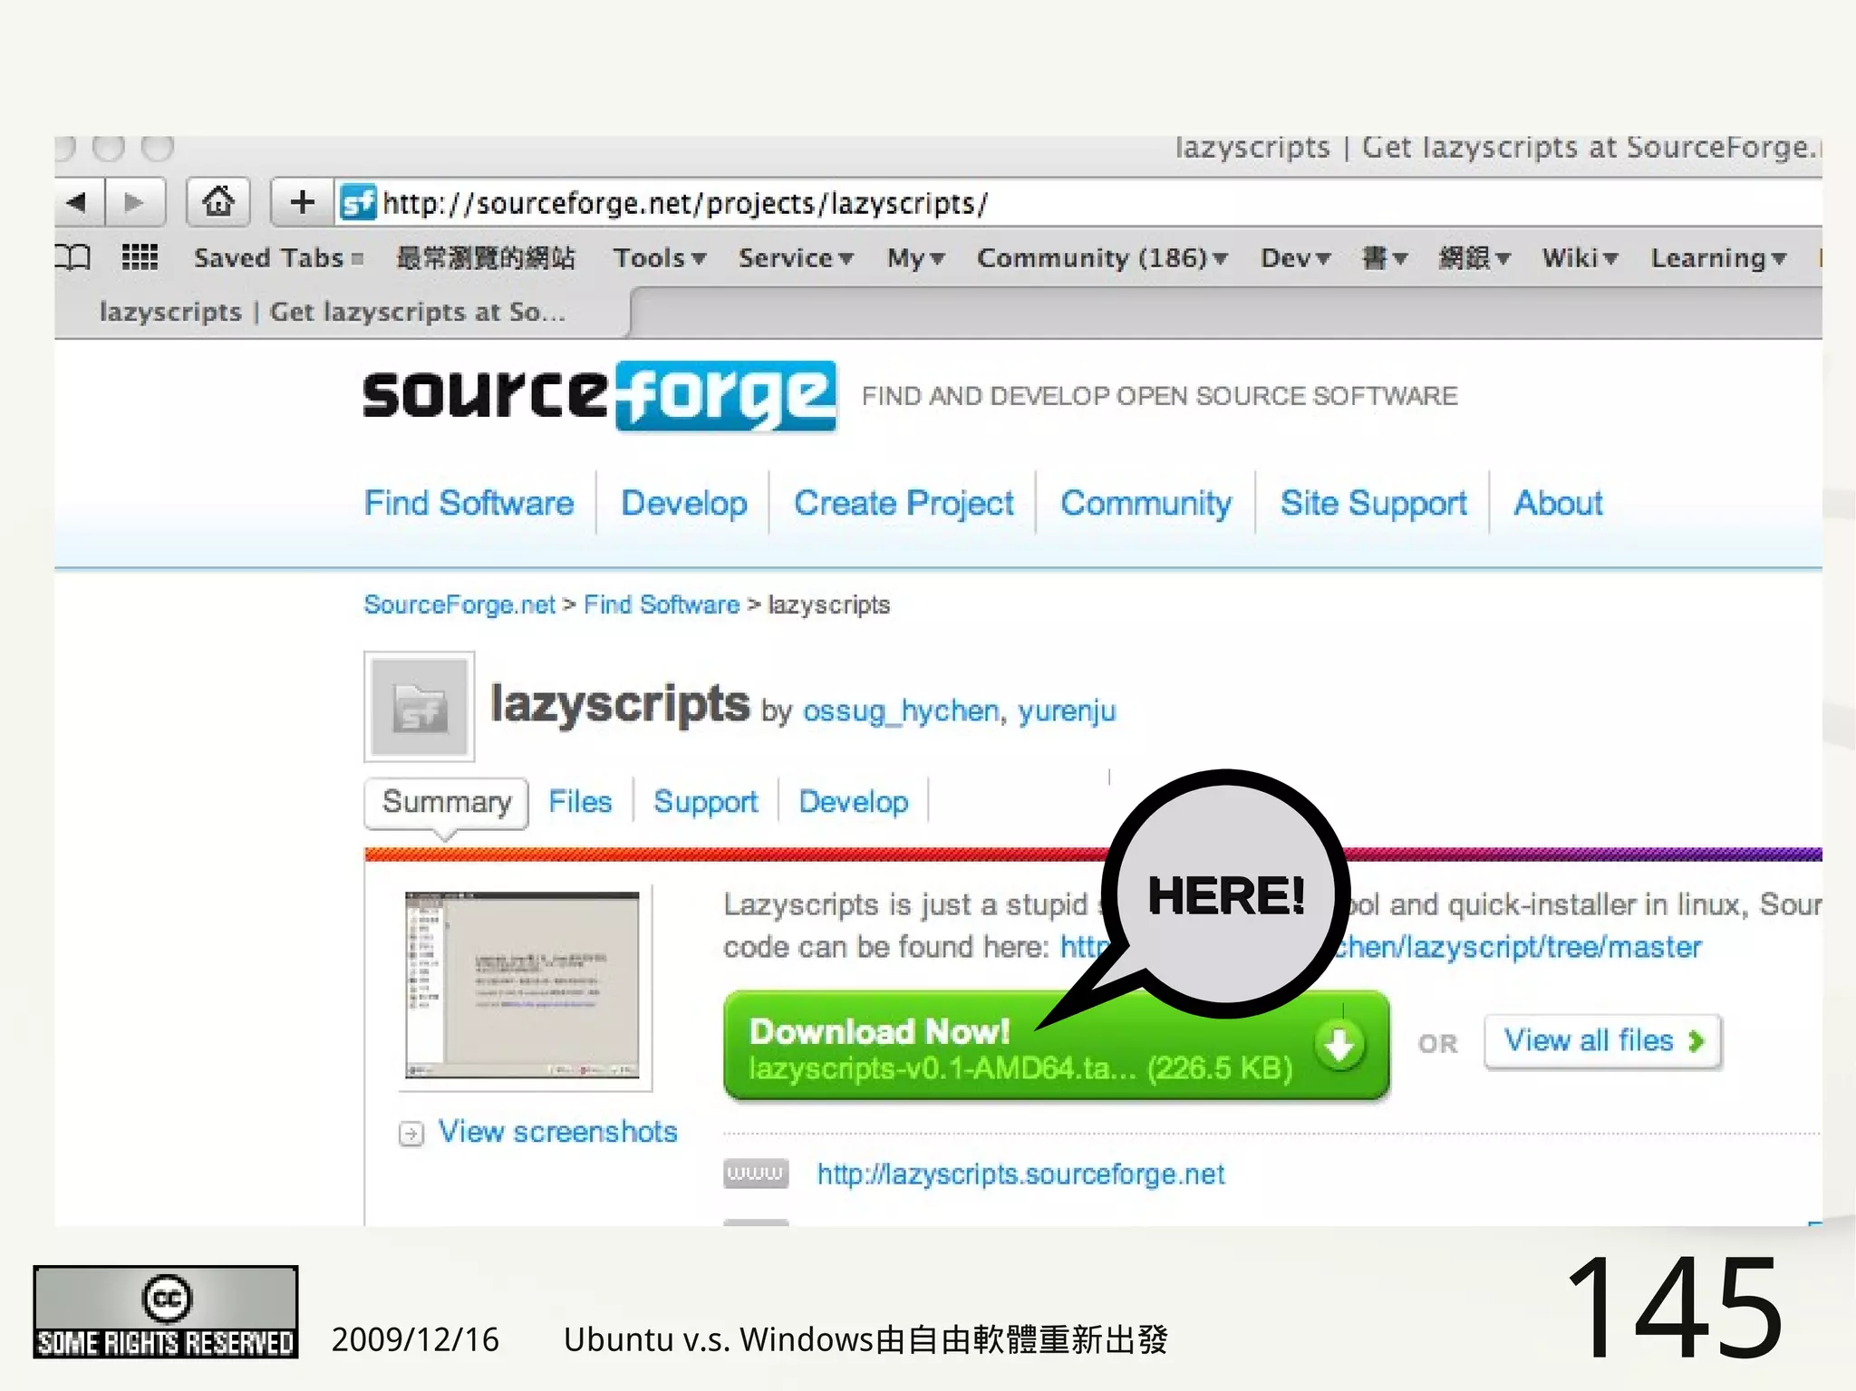Go forward with the browser forward arrow
Viewport: 1856px width, 1391px height.
point(136,201)
